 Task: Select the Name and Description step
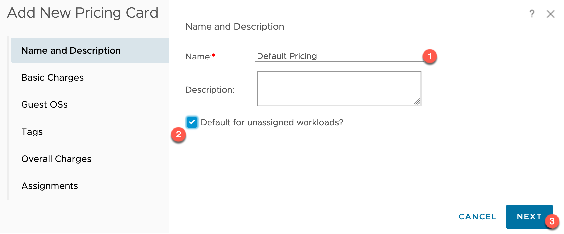[x=90, y=50]
